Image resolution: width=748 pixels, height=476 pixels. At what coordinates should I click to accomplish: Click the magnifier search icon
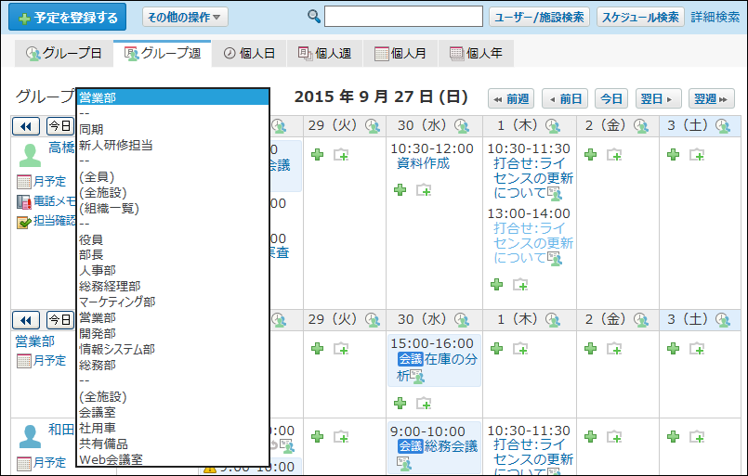click(314, 16)
